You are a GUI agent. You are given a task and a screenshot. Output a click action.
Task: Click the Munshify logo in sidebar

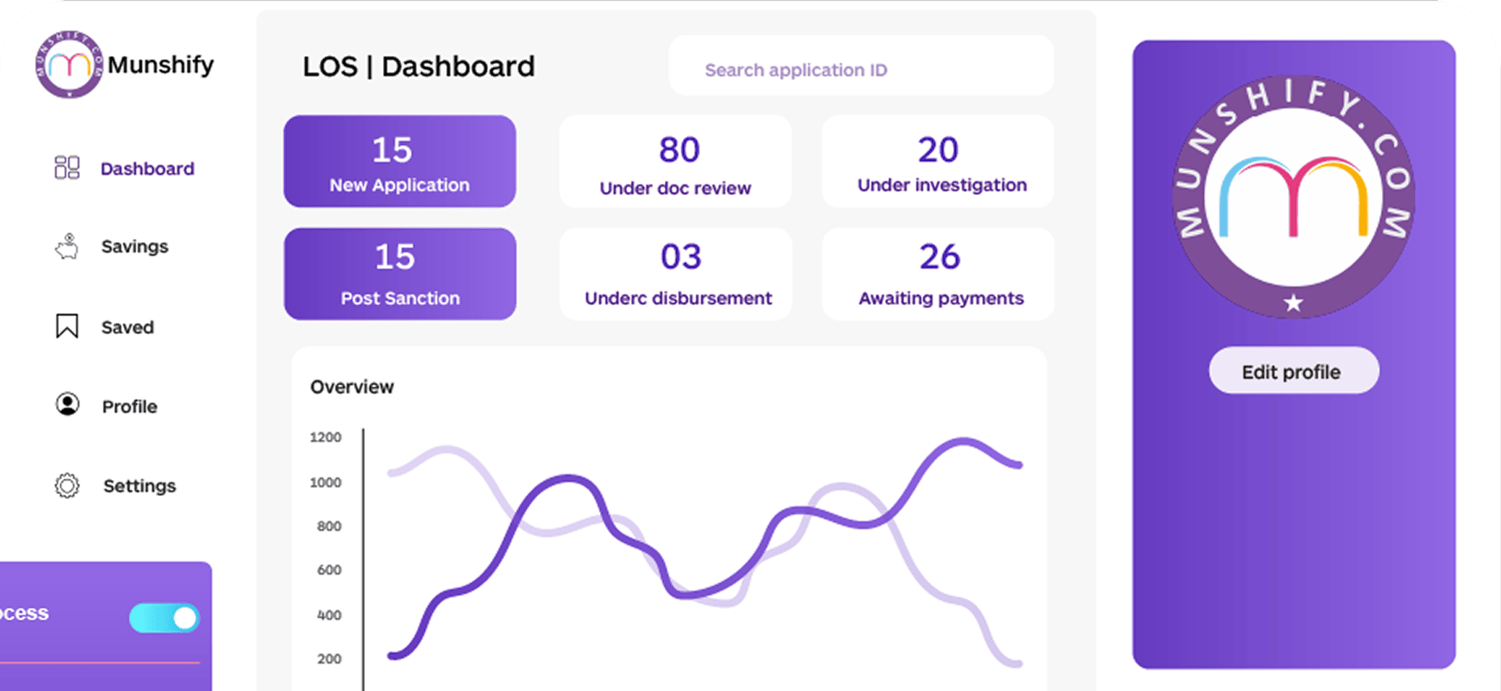[x=69, y=64]
